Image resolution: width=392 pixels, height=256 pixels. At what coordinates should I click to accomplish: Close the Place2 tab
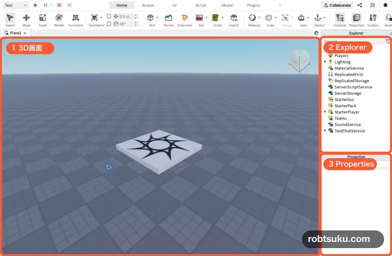[x=25, y=33]
